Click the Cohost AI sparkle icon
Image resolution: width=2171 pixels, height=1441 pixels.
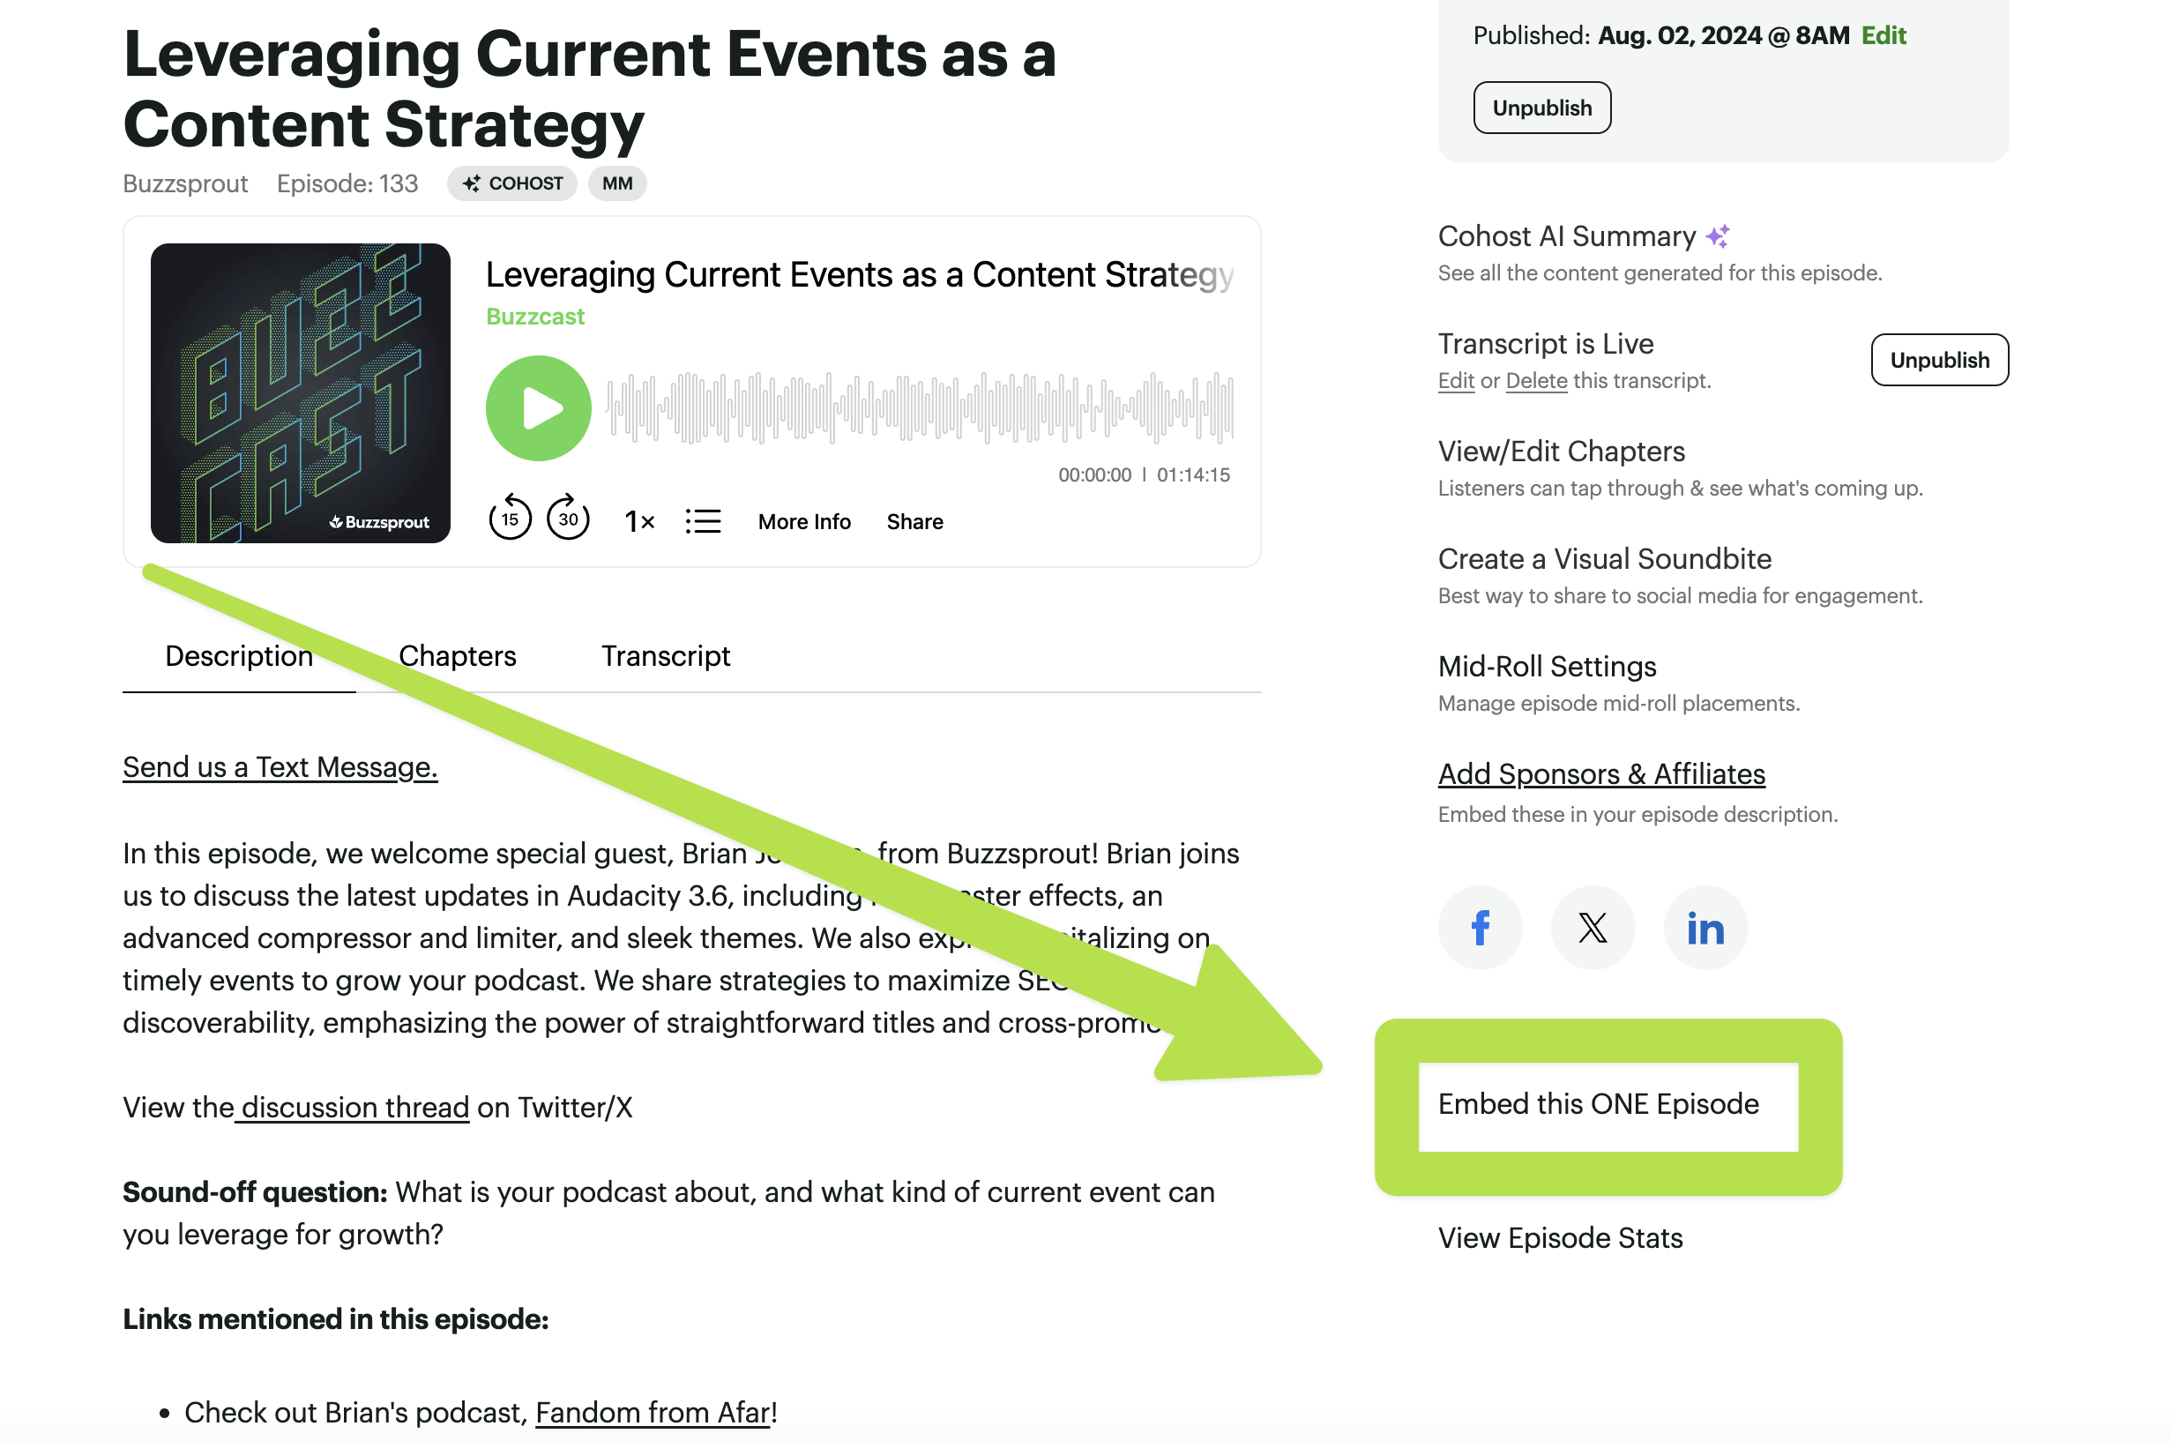click(1717, 236)
